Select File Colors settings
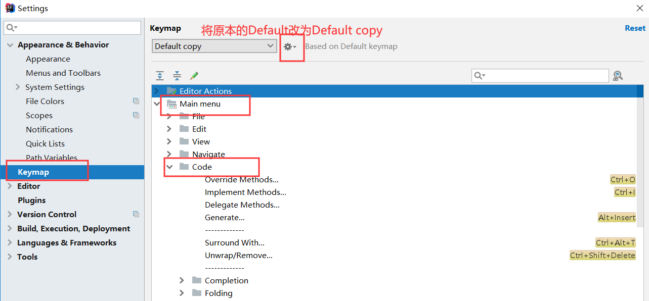The height and width of the screenshot is (301, 649). [45, 102]
